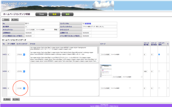The height and width of the screenshot is (107, 172).
Task: Click the text area scrollbar in row 5425
Action: [98, 50]
